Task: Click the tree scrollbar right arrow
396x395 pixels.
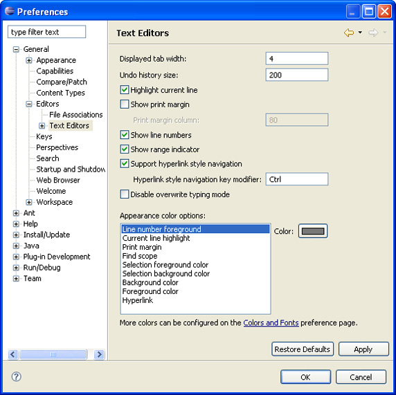Action: point(99,354)
